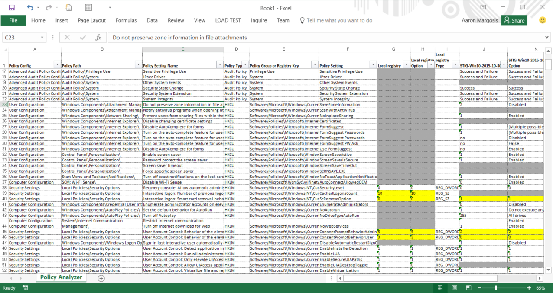Expand the Name Box dropdown
The image size is (553, 293).
[x=42, y=38]
